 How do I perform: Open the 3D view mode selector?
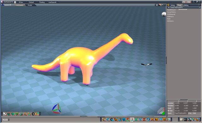pos(157,5)
